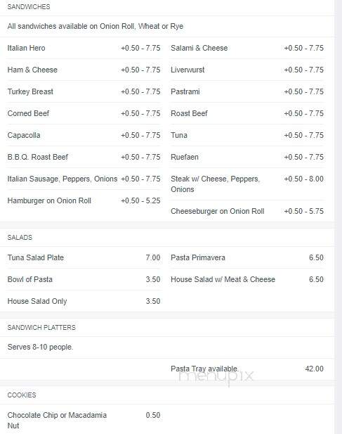Click the menupix watermark logo

[x=216, y=377]
